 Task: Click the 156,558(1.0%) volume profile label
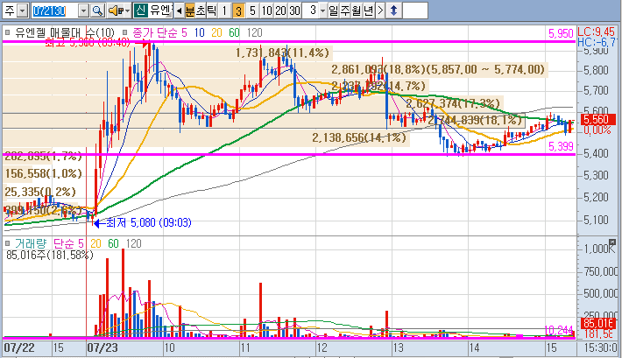tap(43, 173)
